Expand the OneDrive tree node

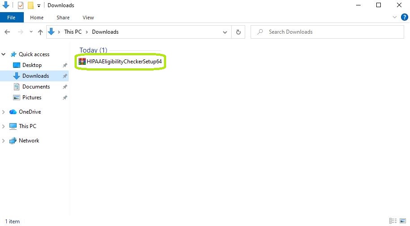pos(4,112)
